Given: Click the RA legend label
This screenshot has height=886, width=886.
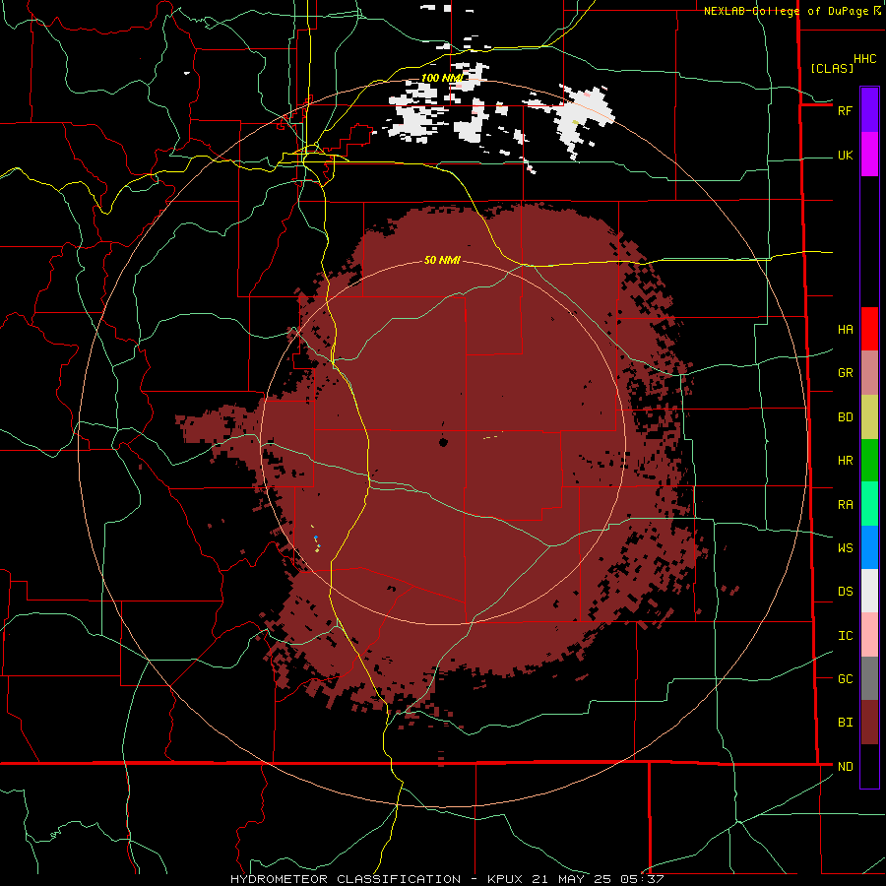Looking at the screenshot, I should coord(845,505).
